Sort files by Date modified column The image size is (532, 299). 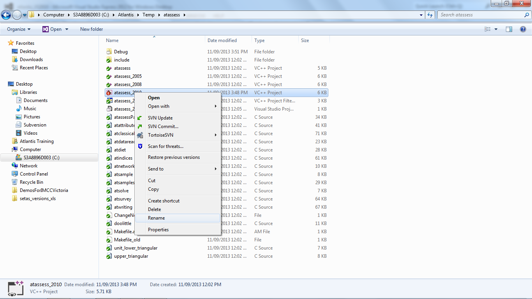[222, 40]
